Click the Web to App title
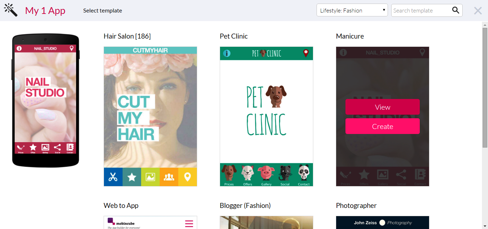The height and width of the screenshot is (229, 488). point(121,205)
